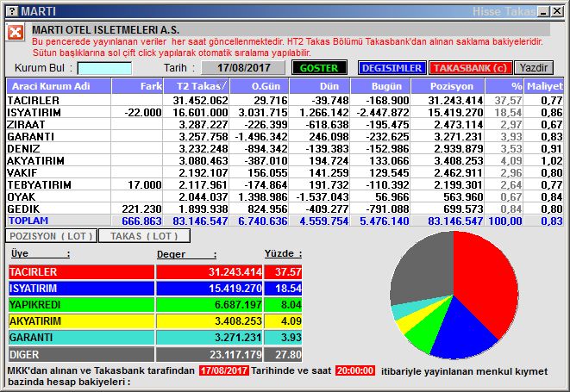Image resolution: width=570 pixels, height=392 pixels.
Task: Click the orange X close icon
Action: pos(16,33)
